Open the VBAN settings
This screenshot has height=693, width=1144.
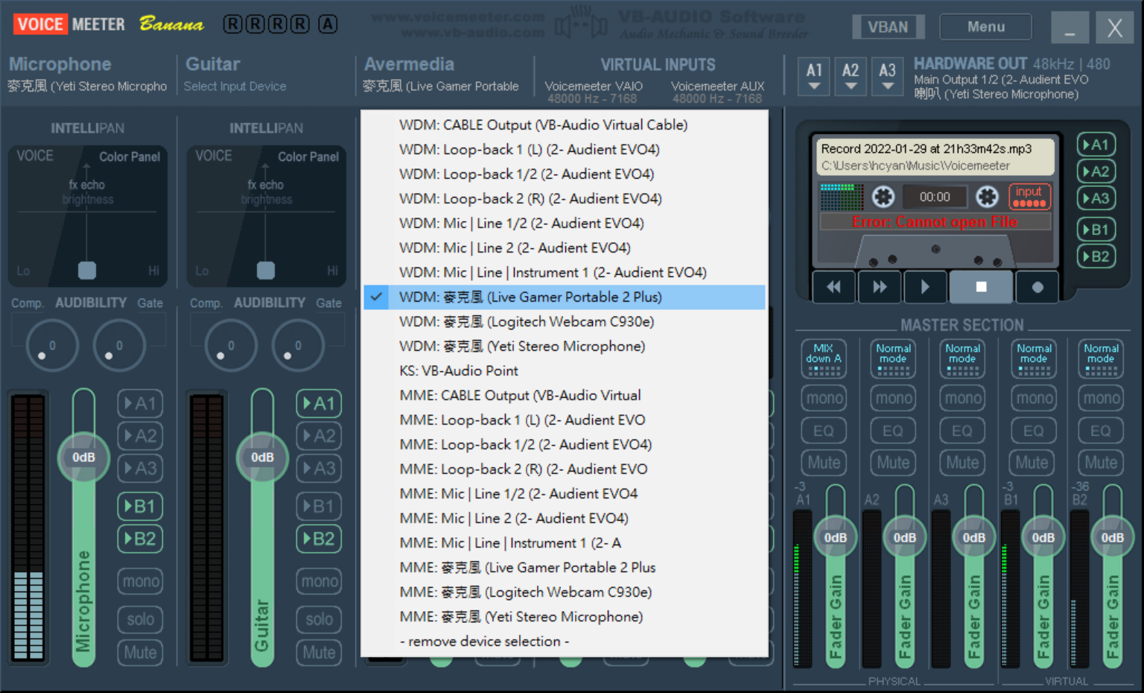[888, 27]
